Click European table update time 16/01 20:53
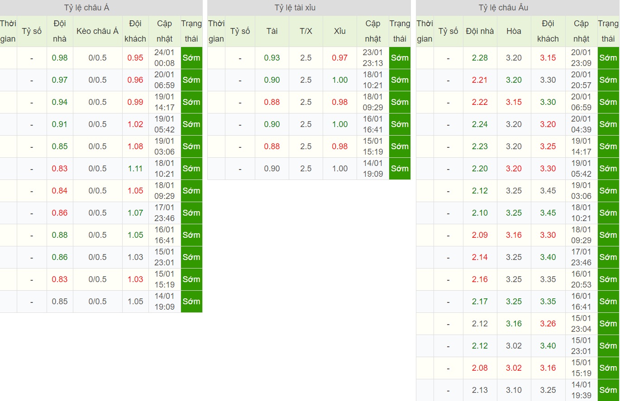Viewport: 620px width, 401px height. click(581, 279)
